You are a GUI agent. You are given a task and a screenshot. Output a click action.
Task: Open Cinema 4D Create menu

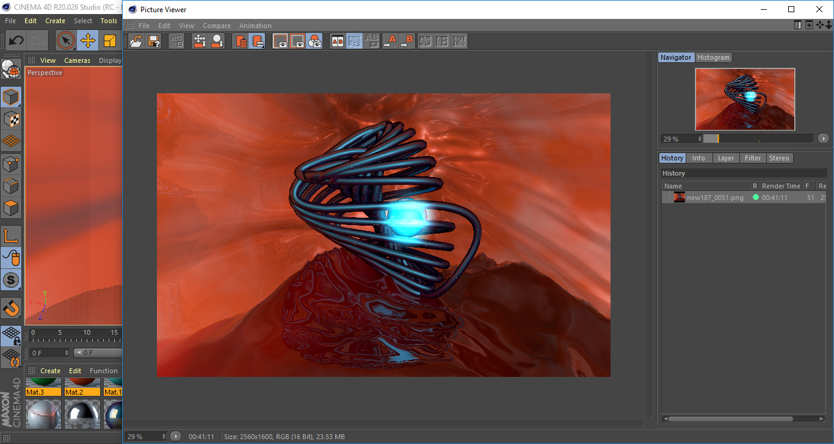[55, 21]
